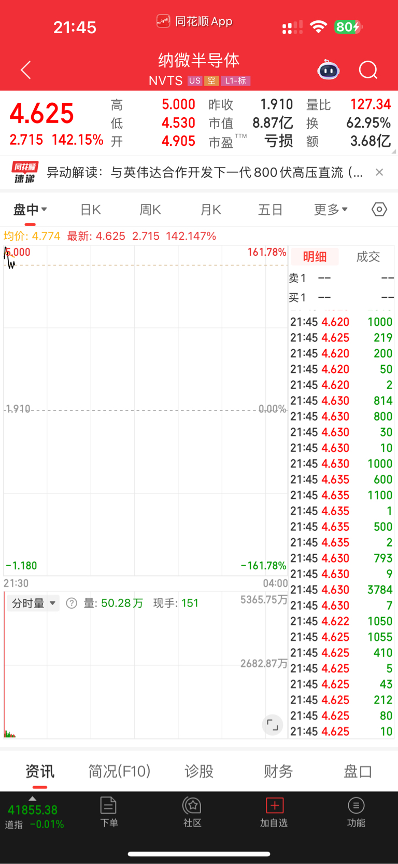
Task: Select the 成交 trades tab
Action: pyautogui.click(x=368, y=256)
